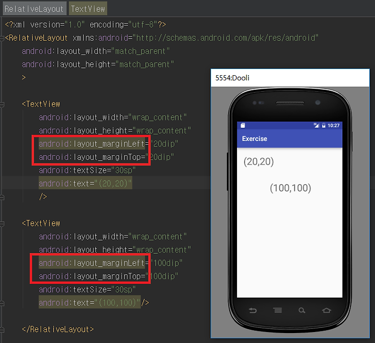Collapse the second TextView fold marker

click(2, 224)
